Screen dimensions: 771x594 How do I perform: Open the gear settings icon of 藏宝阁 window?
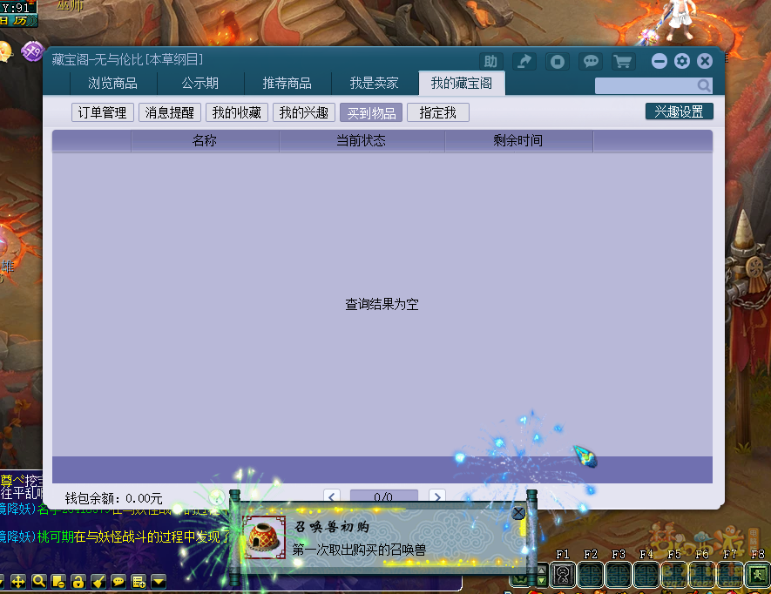[x=682, y=61]
